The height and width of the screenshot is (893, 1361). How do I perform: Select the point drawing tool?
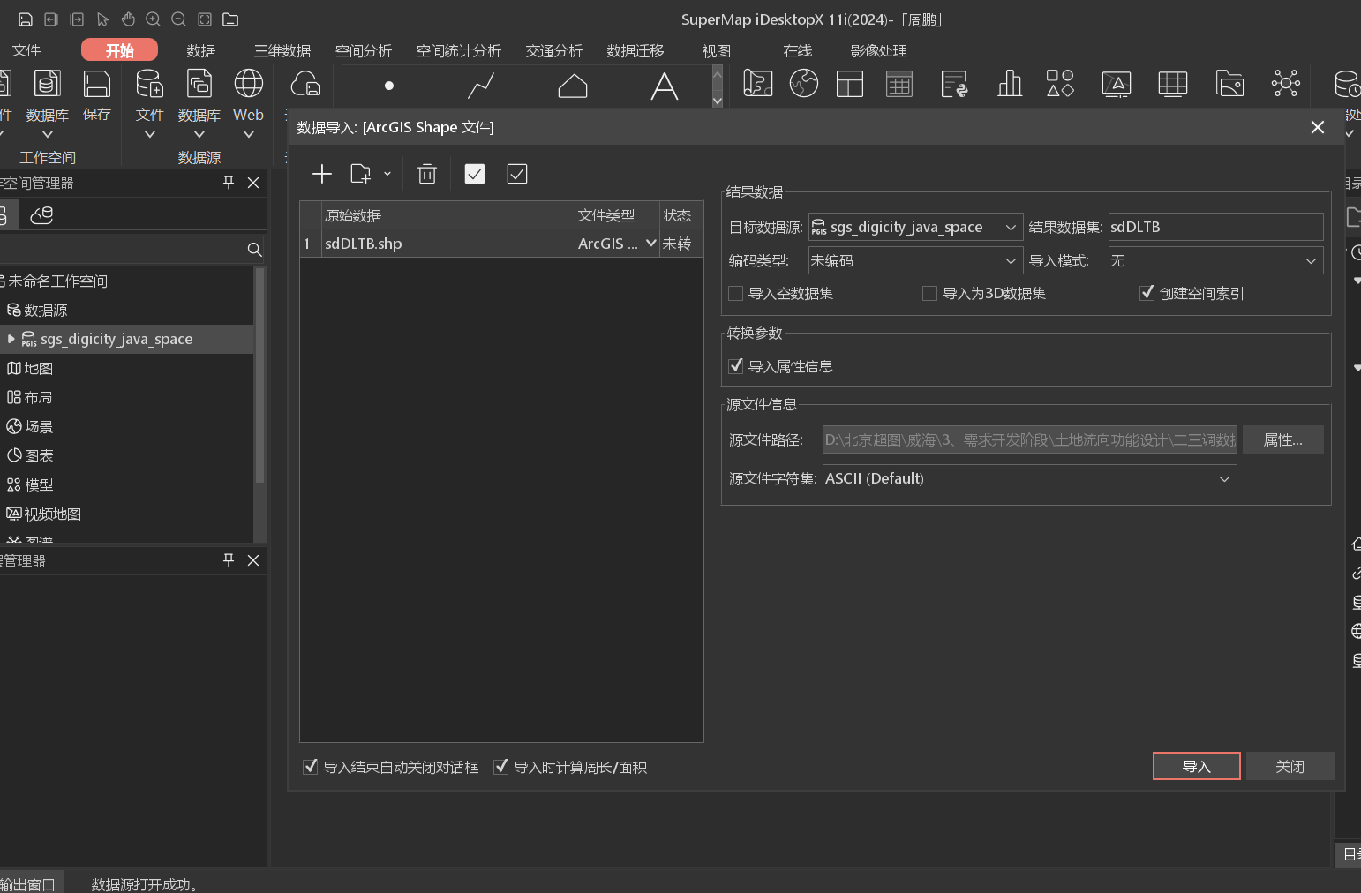pos(389,86)
